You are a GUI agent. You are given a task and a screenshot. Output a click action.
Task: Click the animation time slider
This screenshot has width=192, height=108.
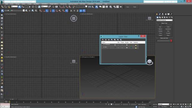12,99
